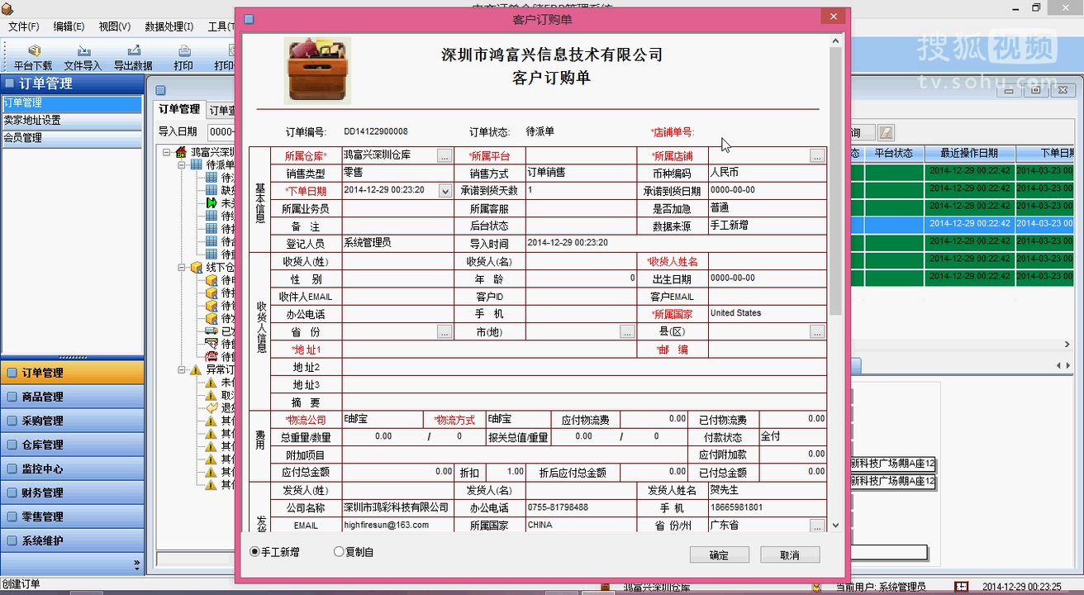The height and width of the screenshot is (595, 1084).
Task: Click the 地址1 input field
Action: 489,350
